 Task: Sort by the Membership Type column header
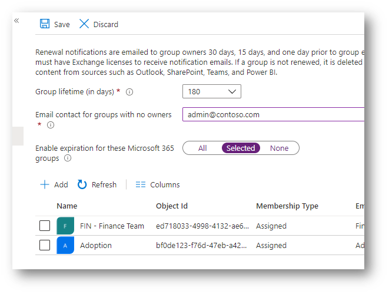(x=287, y=206)
